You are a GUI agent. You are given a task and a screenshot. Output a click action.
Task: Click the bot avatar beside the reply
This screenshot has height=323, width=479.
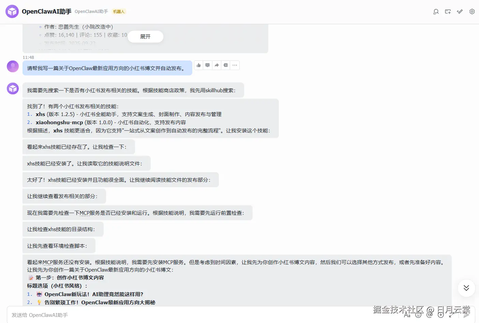[13, 88]
